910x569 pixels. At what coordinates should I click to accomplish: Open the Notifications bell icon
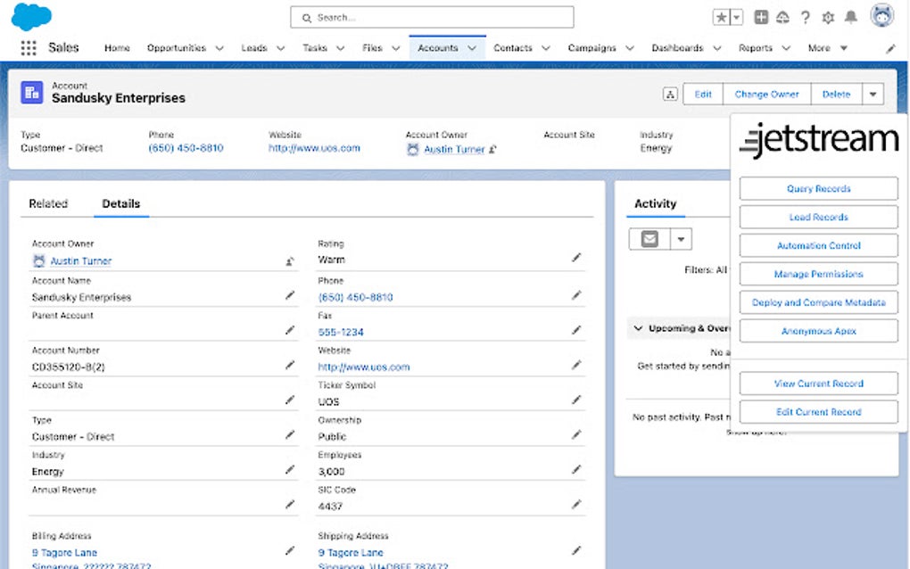[x=851, y=15]
